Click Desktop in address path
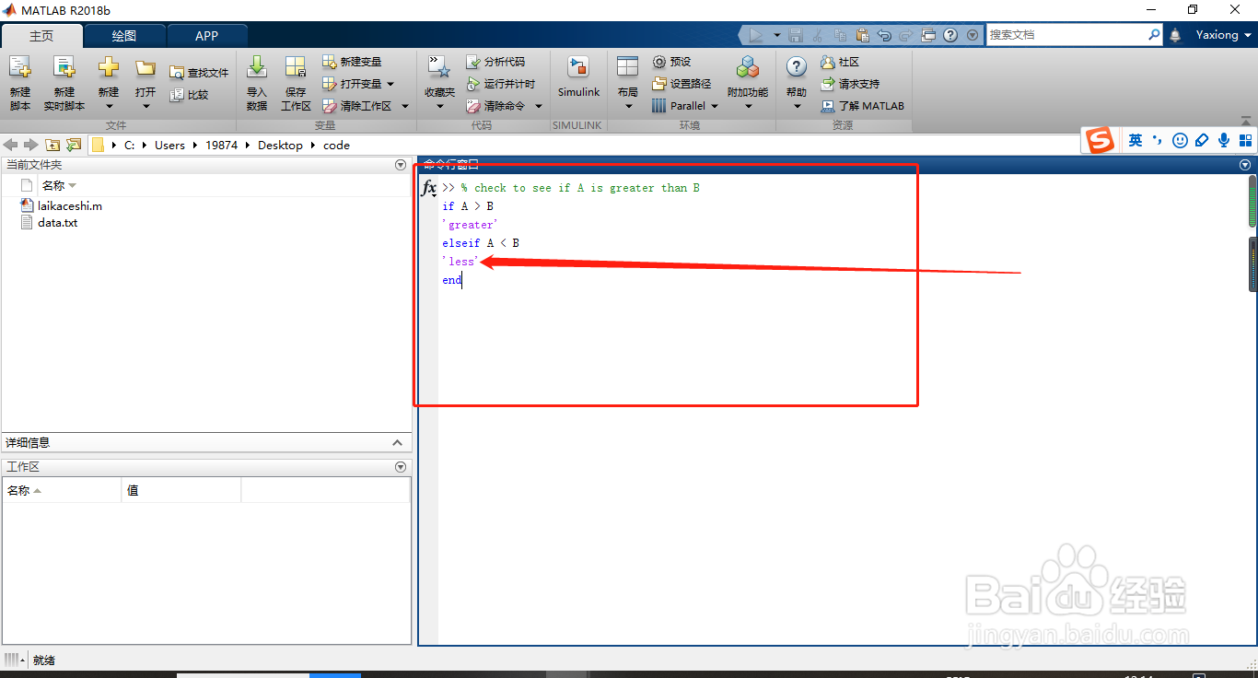Screen dimensions: 1258x678 tap(280, 145)
